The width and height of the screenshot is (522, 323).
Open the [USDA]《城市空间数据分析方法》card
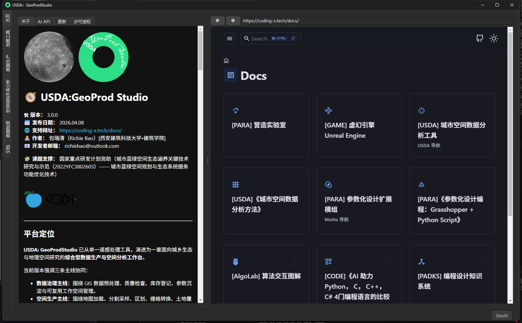click(266, 201)
